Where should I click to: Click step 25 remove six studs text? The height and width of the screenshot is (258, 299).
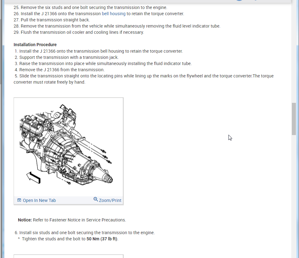[90, 8]
